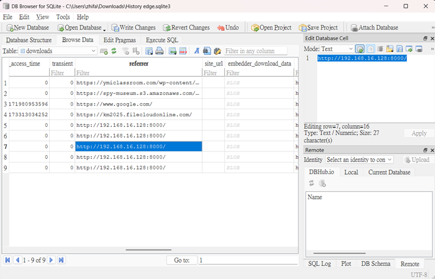Click the Open Project button

click(272, 28)
